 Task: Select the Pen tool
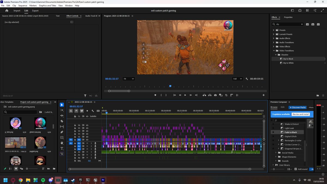click(62, 132)
